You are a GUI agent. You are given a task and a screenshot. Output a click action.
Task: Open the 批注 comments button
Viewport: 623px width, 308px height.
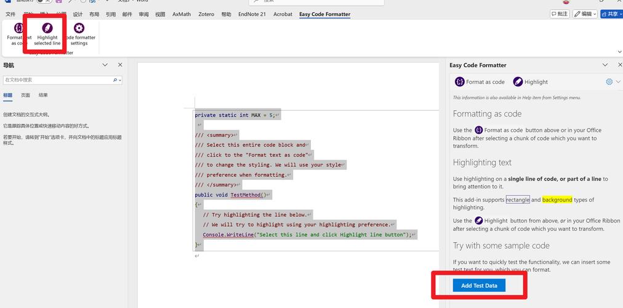click(x=559, y=14)
